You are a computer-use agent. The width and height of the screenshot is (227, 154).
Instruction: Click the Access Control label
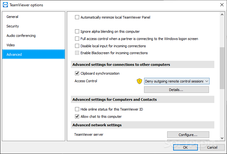click(x=86, y=81)
